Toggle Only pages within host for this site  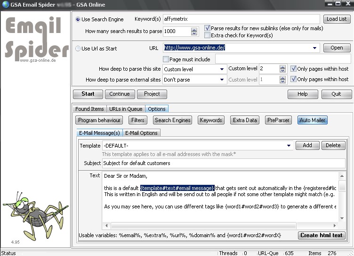pyautogui.click(x=293, y=68)
